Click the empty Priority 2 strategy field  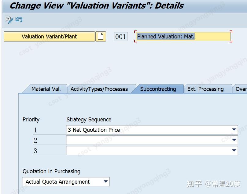(138, 140)
